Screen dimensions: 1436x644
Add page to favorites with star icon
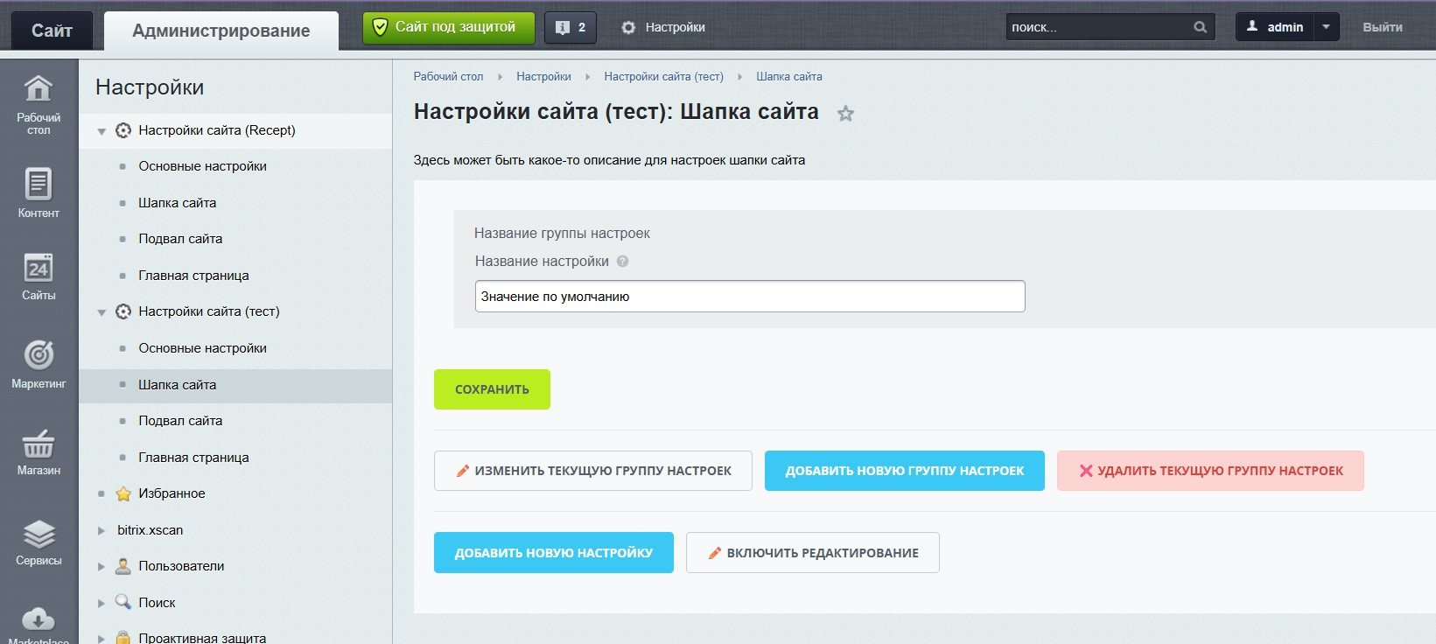pos(845,114)
